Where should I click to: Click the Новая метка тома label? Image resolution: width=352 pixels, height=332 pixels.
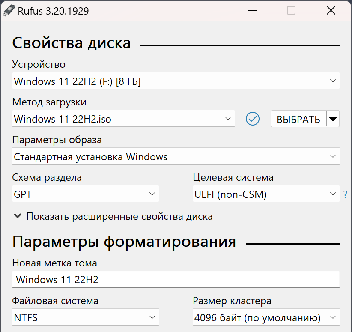point(54,263)
